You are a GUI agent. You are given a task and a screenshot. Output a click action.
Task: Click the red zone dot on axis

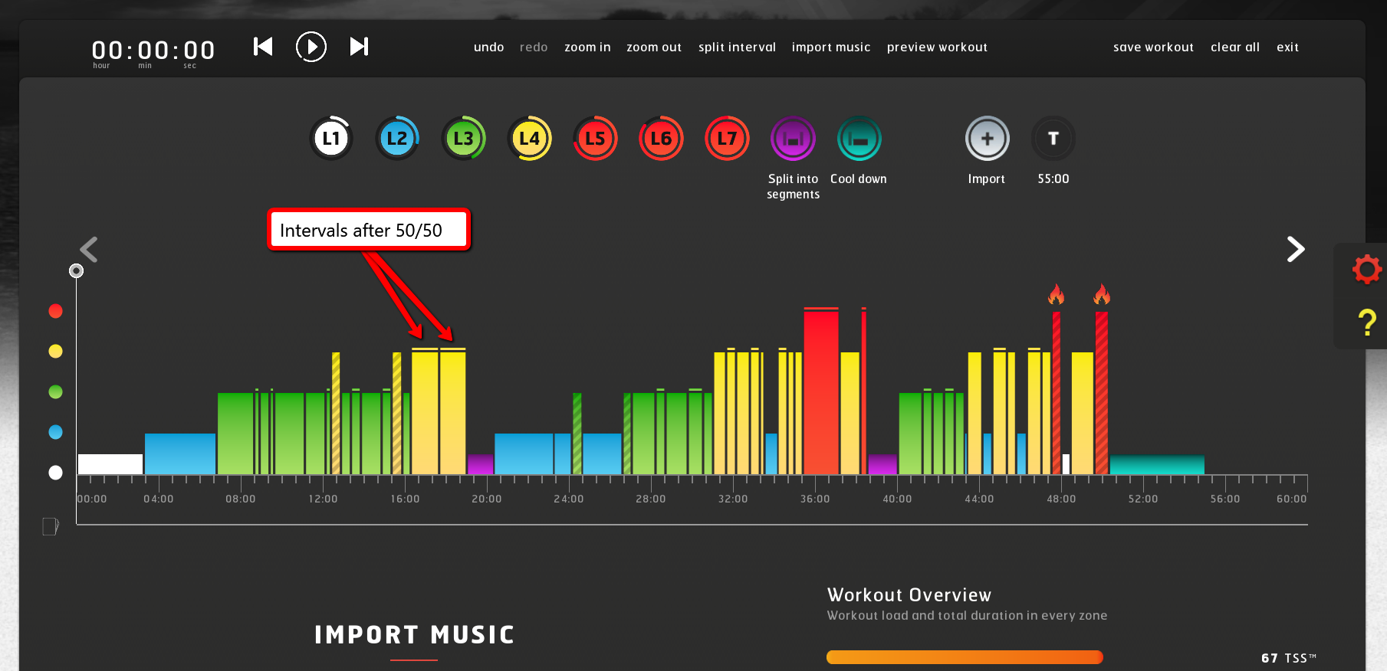pyautogui.click(x=55, y=311)
